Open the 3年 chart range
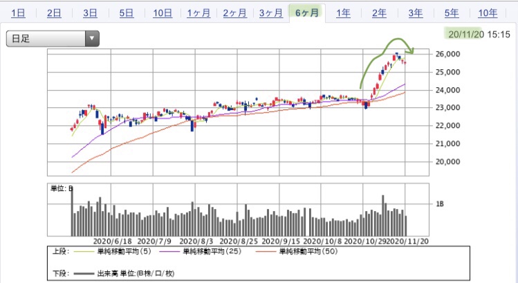Image resolution: width=518 pixels, height=283 pixels. click(x=416, y=13)
